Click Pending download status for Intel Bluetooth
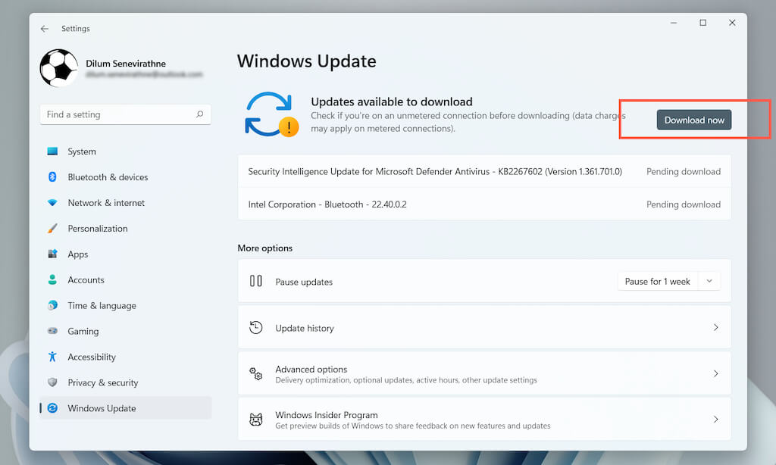The width and height of the screenshot is (776, 465). (x=684, y=204)
